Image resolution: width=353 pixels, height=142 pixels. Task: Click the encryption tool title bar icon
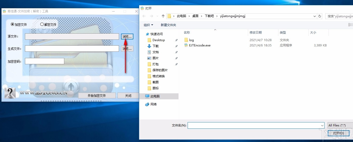tap(4, 11)
